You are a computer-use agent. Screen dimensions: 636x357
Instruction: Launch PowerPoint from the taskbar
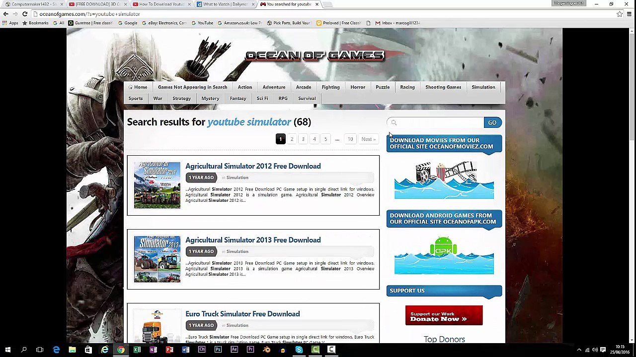169,350
